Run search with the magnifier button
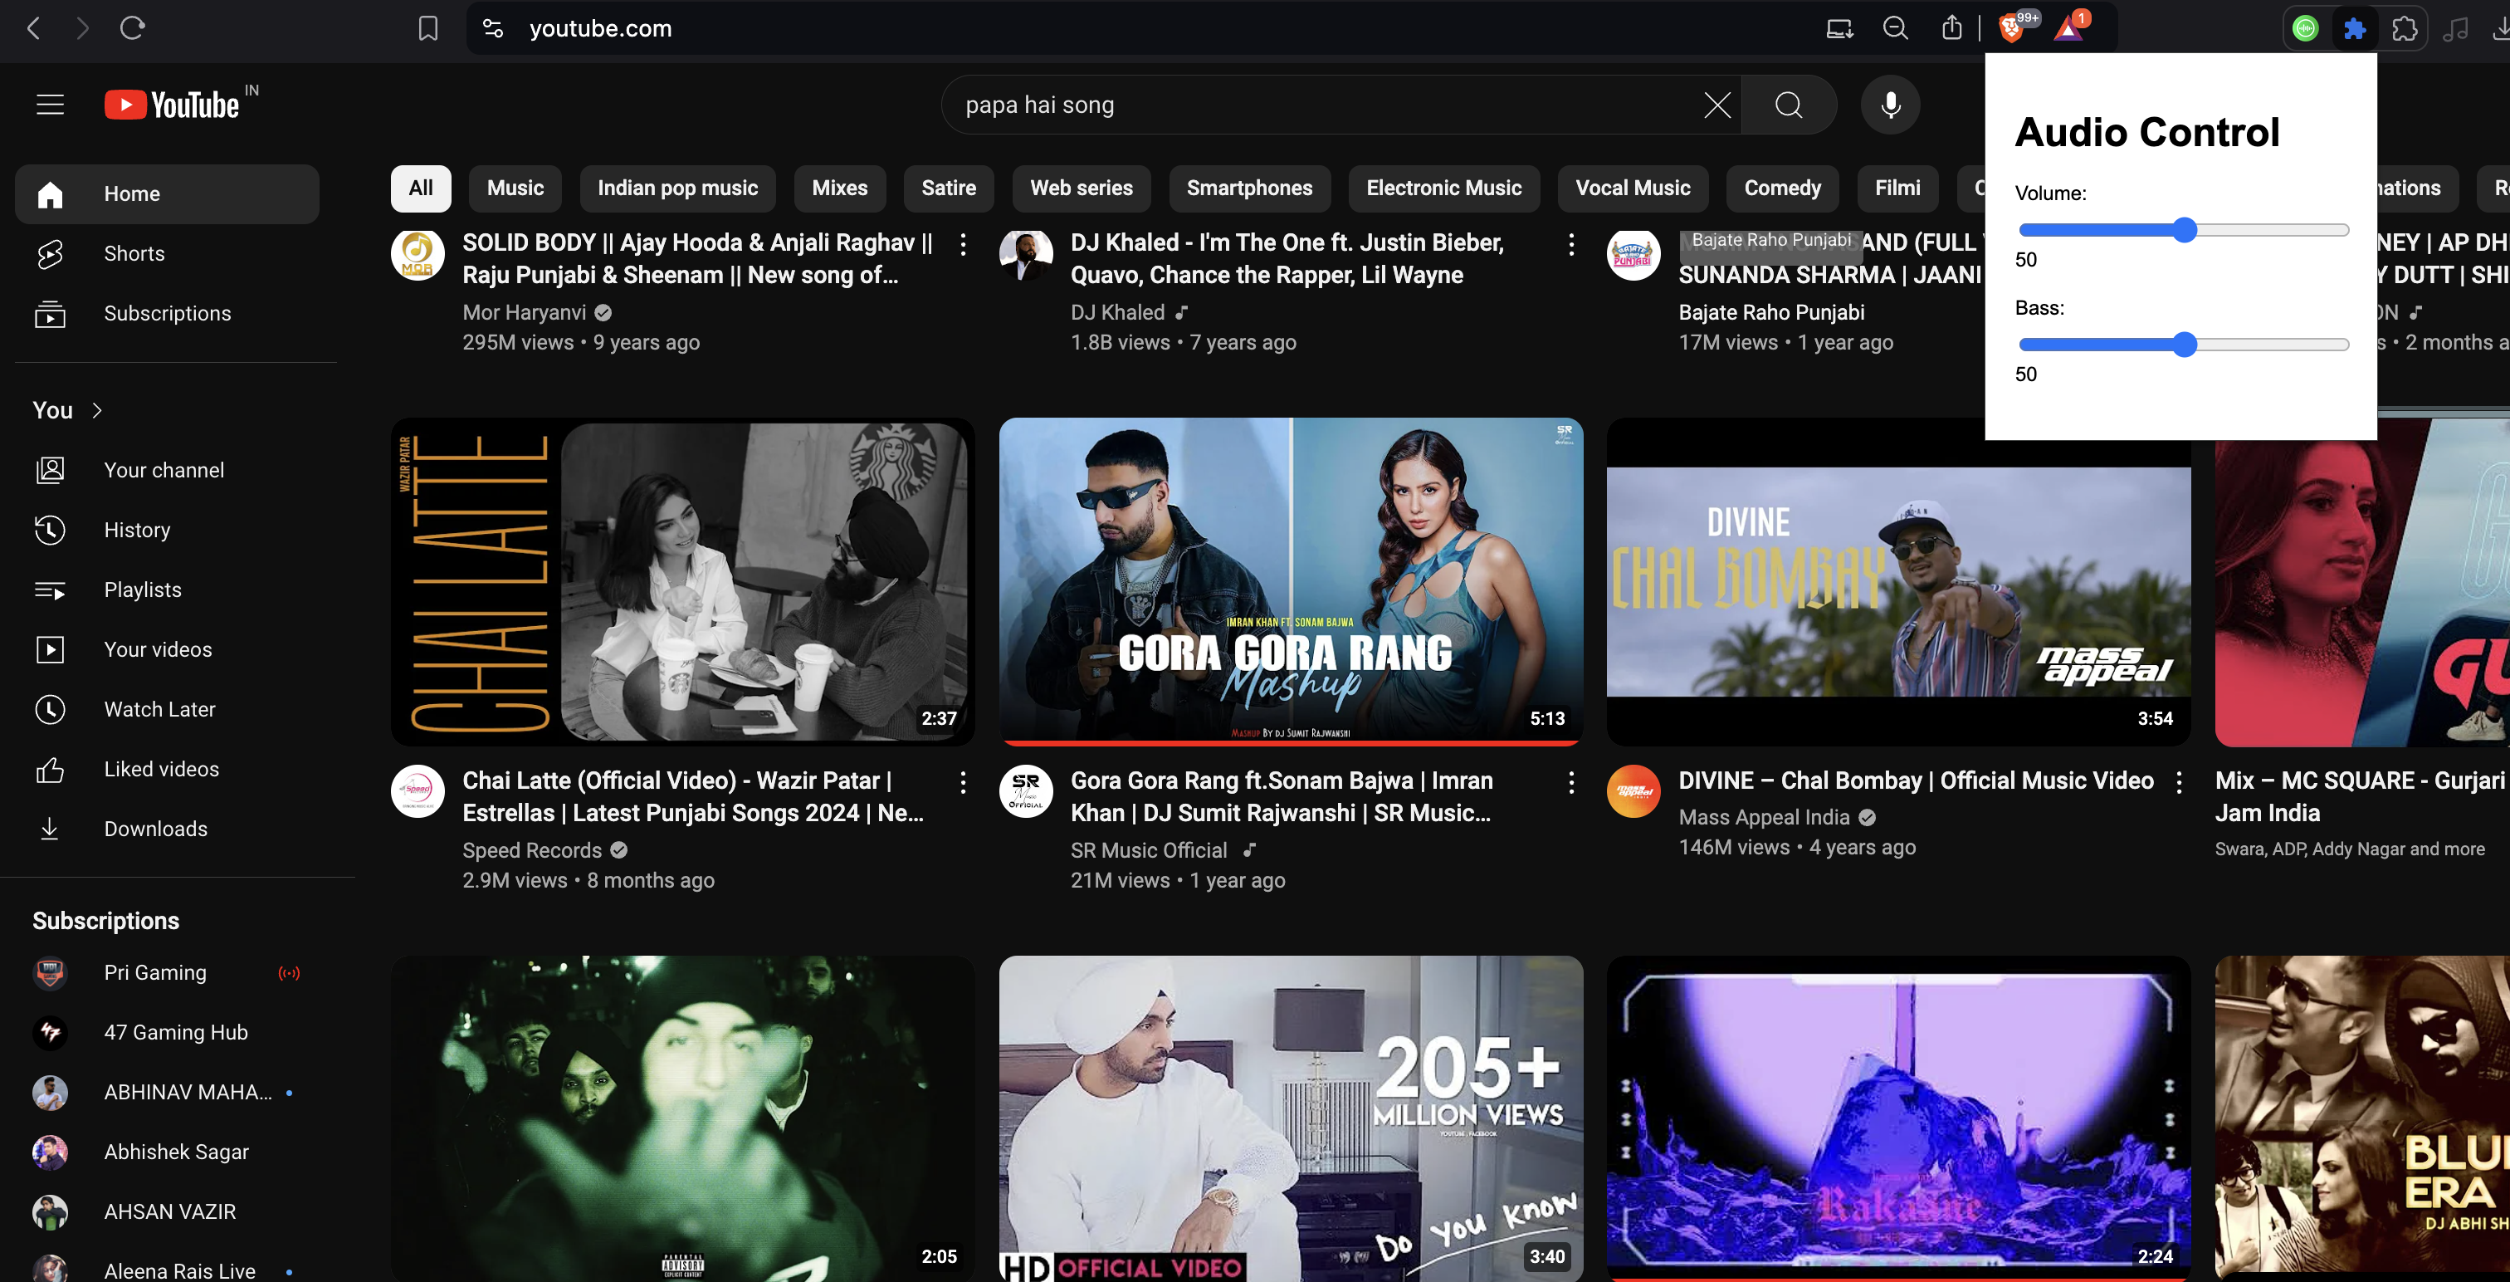This screenshot has width=2510, height=1282. [1789, 105]
